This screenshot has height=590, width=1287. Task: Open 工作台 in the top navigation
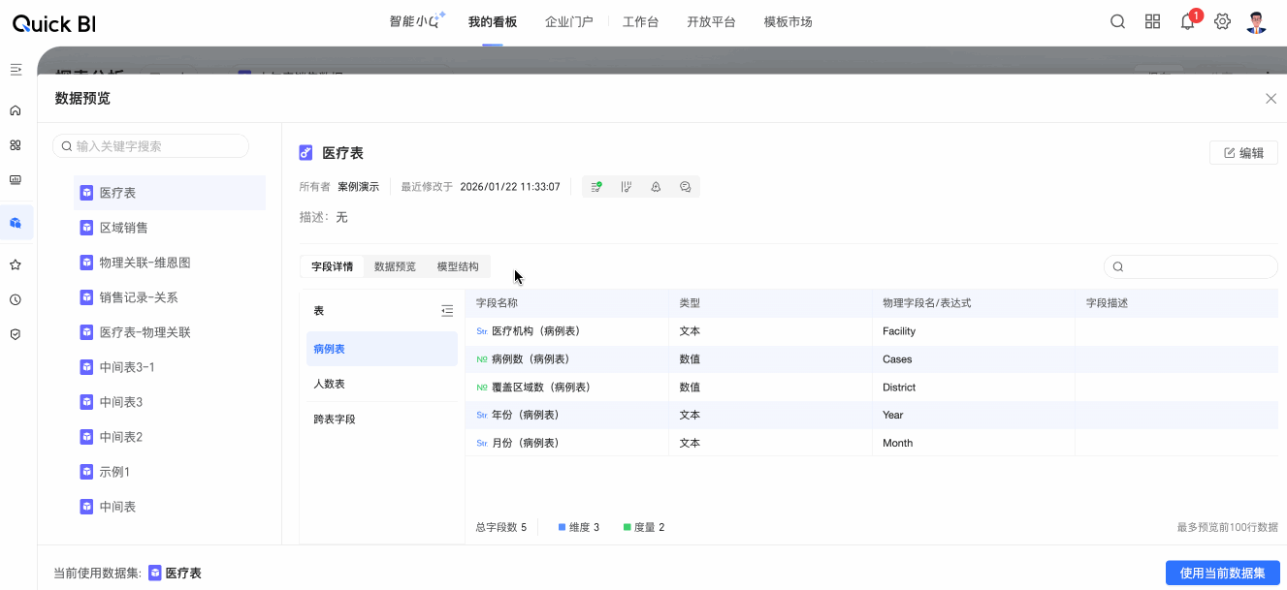point(640,22)
